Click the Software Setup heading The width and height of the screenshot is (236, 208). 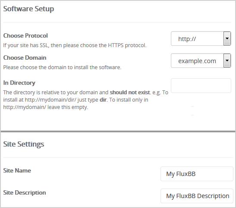[28, 9]
